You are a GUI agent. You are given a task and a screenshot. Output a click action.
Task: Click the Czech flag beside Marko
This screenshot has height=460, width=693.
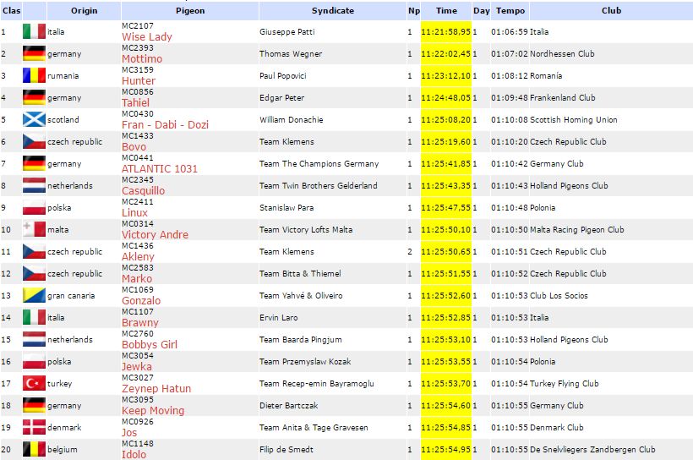pos(34,273)
